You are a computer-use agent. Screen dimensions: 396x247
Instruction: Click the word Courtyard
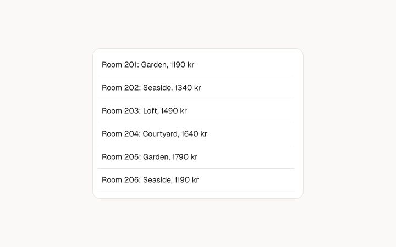(161, 134)
